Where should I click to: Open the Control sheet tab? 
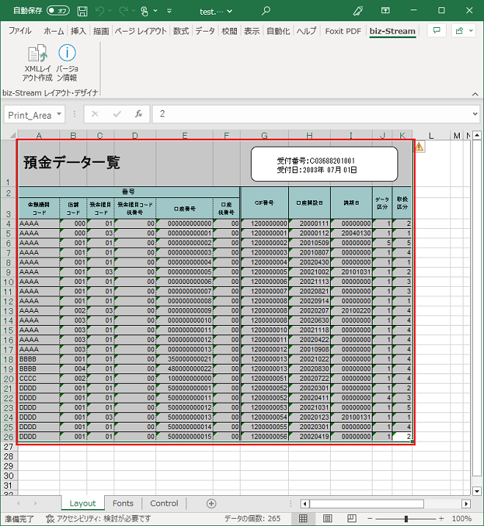(x=164, y=503)
